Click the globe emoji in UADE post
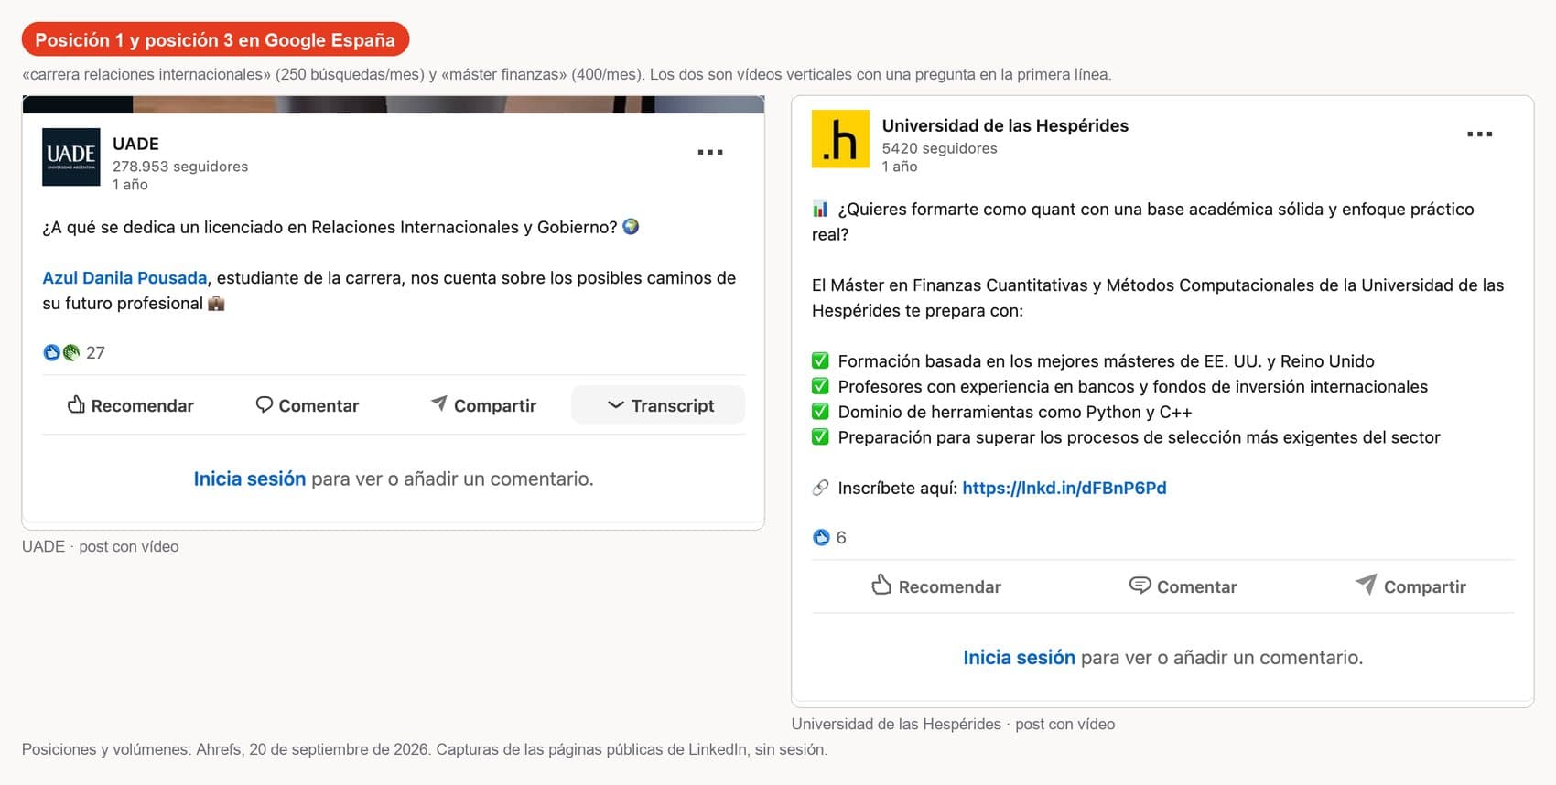The height and width of the screenshot is (785, 1556). click(x=631, y=227)
